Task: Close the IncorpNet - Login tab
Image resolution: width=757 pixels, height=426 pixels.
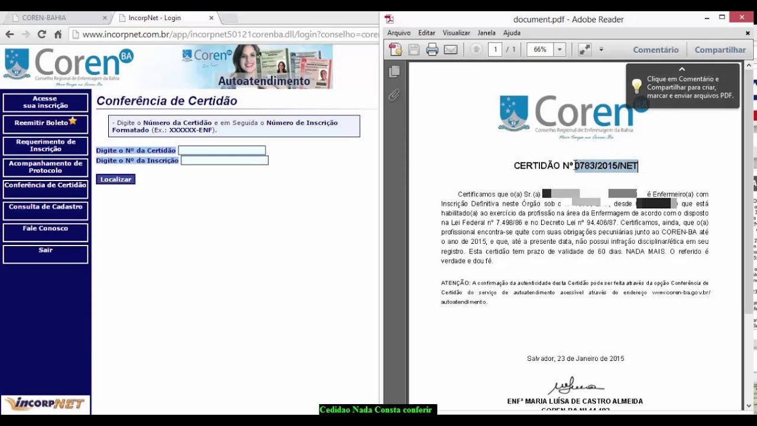Action: click(211, 18)
